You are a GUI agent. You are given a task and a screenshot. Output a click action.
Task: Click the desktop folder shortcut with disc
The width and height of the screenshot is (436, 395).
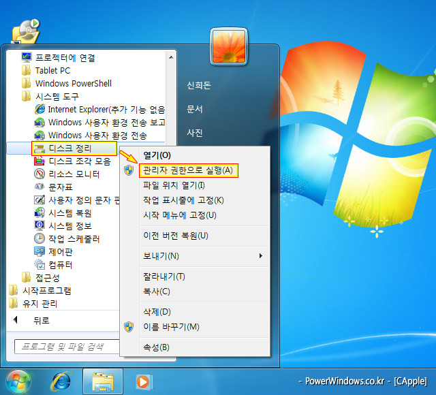click(25, 31)
